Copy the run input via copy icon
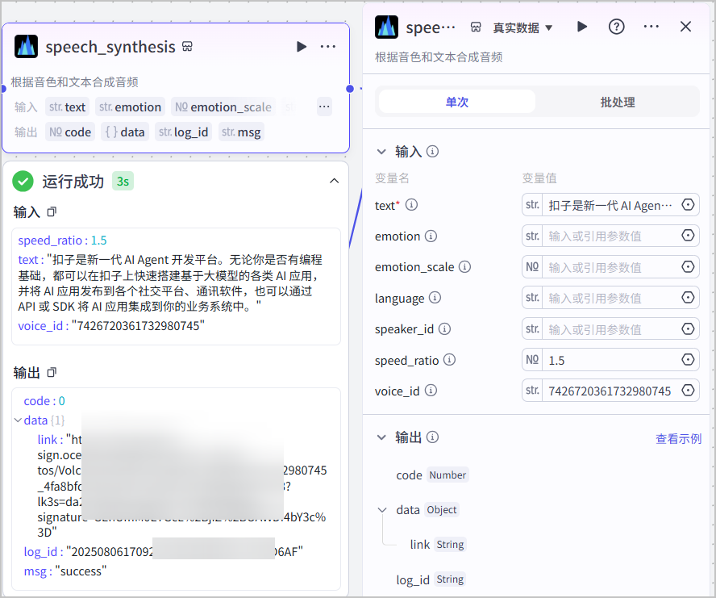 52,211
